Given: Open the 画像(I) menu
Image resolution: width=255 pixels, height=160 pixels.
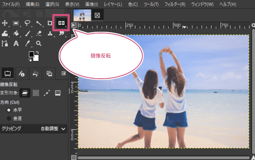Looking at the screenshot, I should [91, 4].
